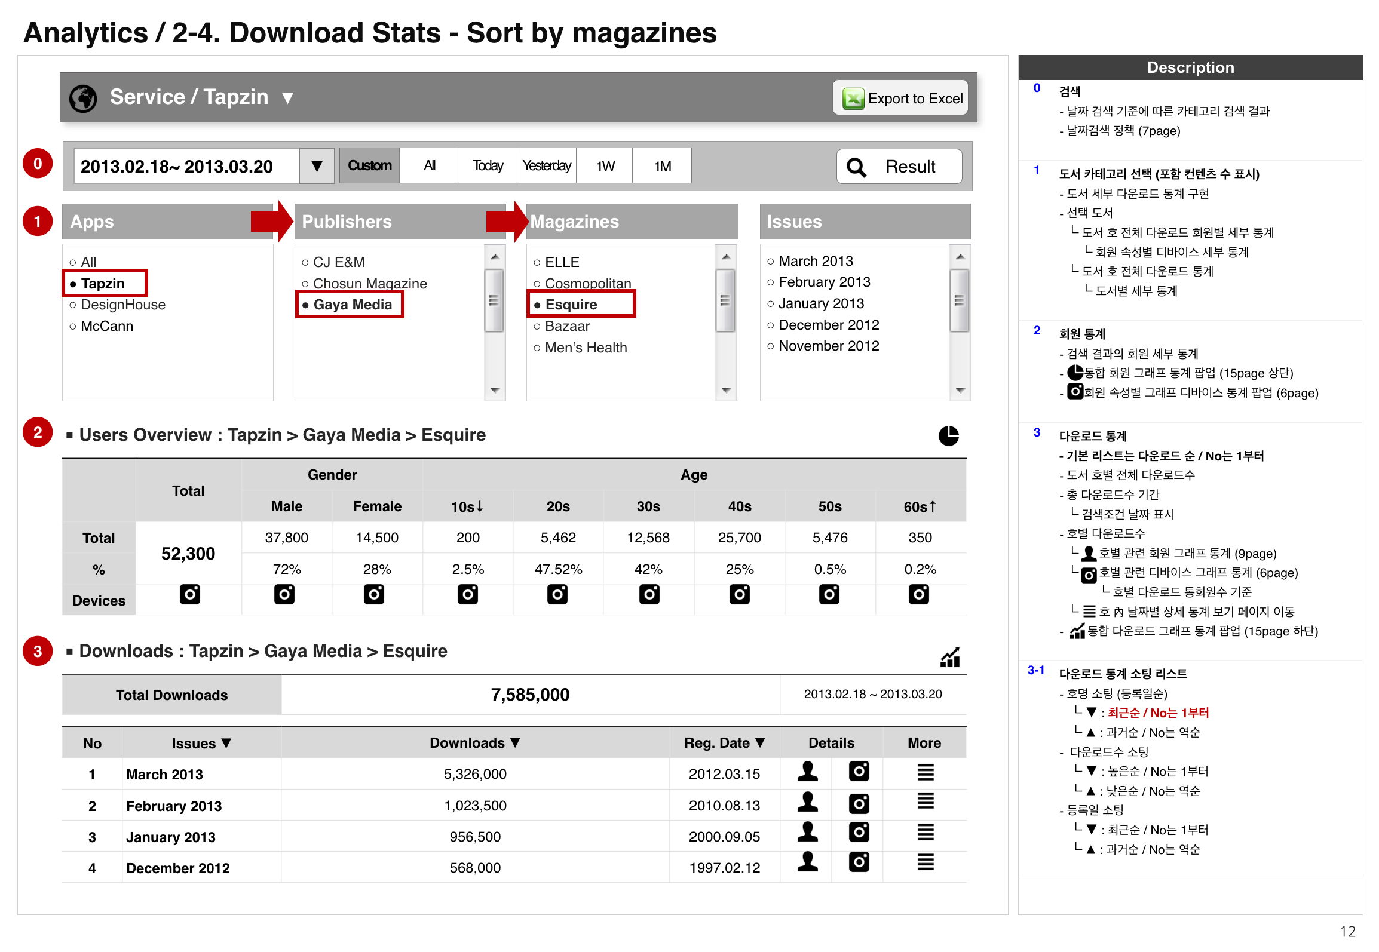Switch to the All date tab
Screen dimensions: 1379x952
429,165
